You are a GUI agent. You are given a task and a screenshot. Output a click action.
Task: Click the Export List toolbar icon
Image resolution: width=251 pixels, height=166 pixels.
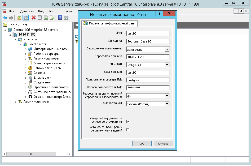[x=52, y=18]
